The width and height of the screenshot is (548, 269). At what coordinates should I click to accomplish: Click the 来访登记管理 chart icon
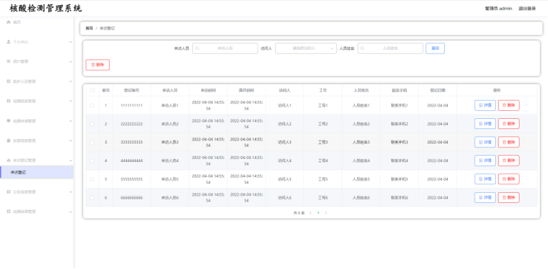click(9, 160)
